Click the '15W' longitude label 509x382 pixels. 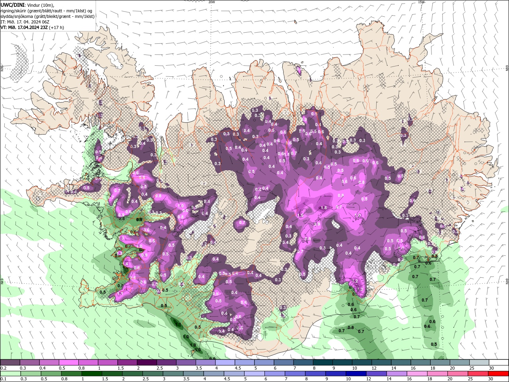(421, 2)
